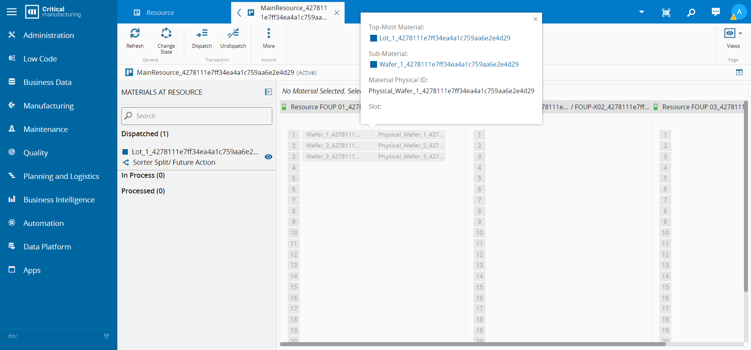Select Wafer_3 in slot 3
751x350 pixels.
pos(333,157)
